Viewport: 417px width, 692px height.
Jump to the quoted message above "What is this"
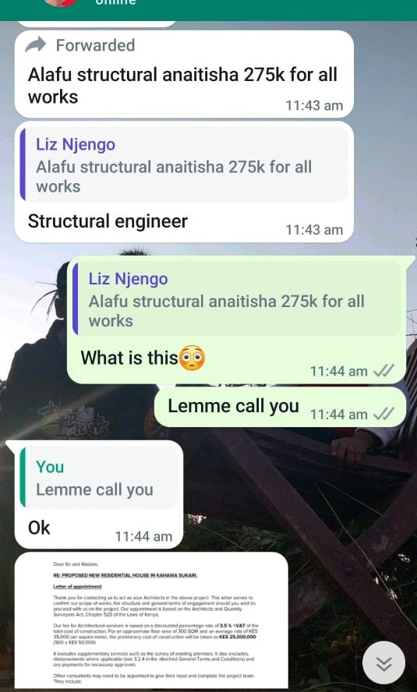(236, 298)
